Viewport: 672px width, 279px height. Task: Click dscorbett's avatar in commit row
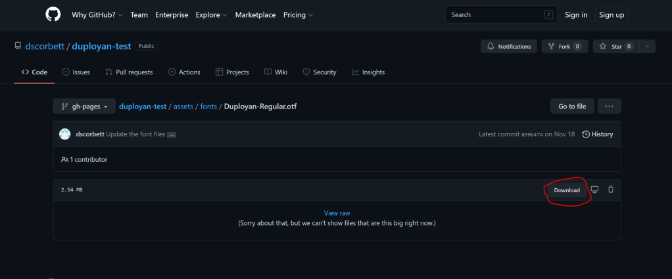(x=65, y=134)
